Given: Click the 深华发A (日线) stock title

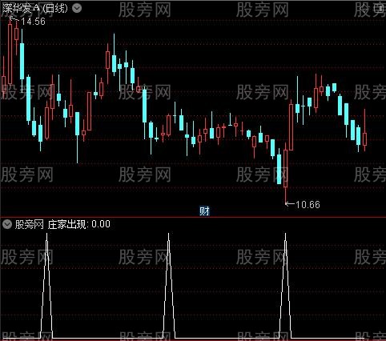Looking at the screenshot, I should tap(35, 8).
